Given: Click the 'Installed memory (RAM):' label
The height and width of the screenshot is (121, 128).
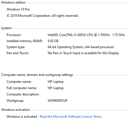Looking at the screenshot, I should [25, 41].
